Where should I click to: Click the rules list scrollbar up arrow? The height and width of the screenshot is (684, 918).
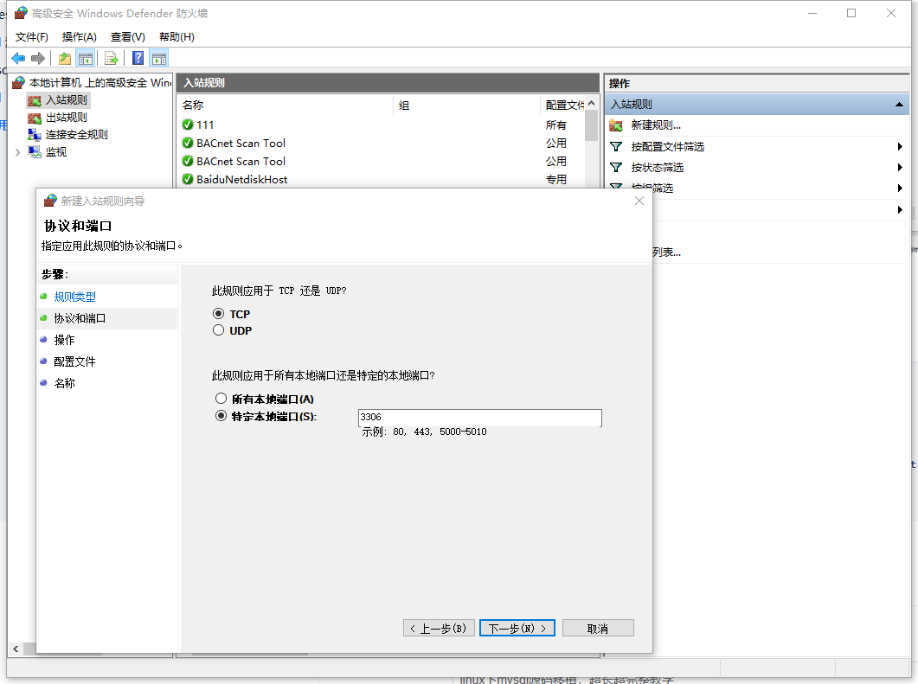pos(591,104)
